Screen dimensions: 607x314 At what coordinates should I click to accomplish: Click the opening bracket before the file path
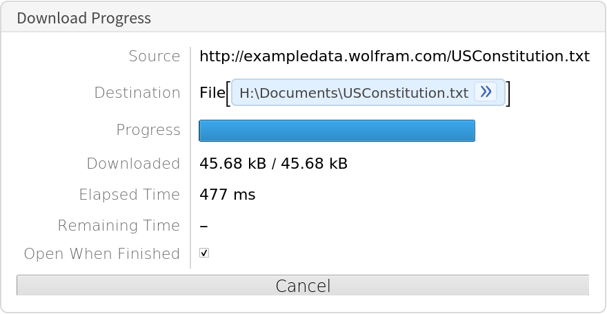228,94
